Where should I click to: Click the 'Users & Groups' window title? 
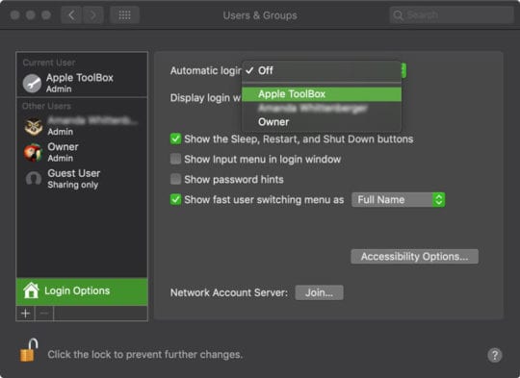pos(260,15)
